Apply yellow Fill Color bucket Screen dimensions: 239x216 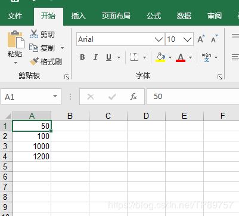click(160, 57)
